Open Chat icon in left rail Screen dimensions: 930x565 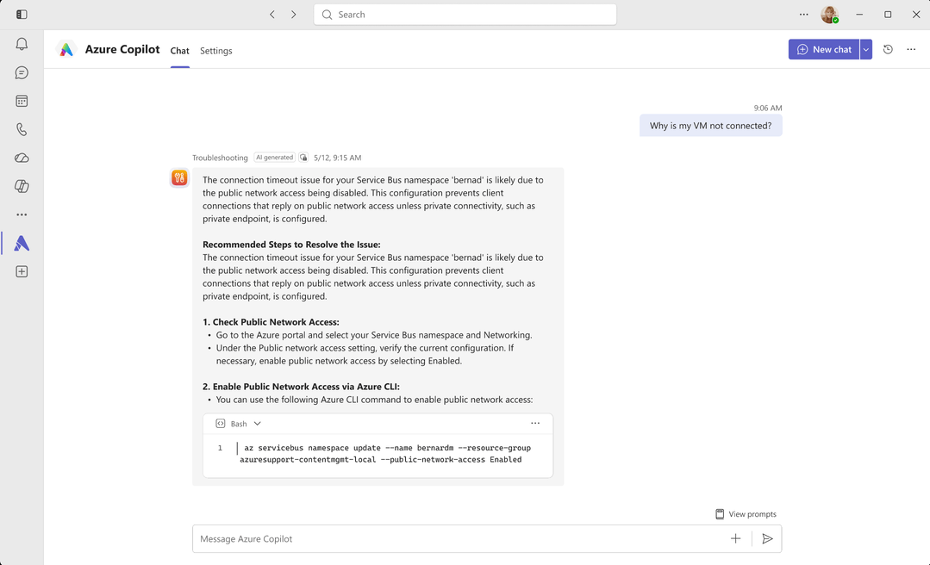pos(22,72)
